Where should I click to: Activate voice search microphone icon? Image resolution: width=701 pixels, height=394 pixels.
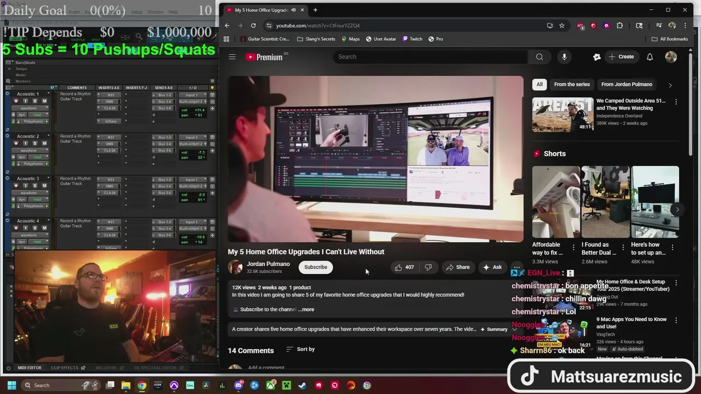[x=564, y=57]
